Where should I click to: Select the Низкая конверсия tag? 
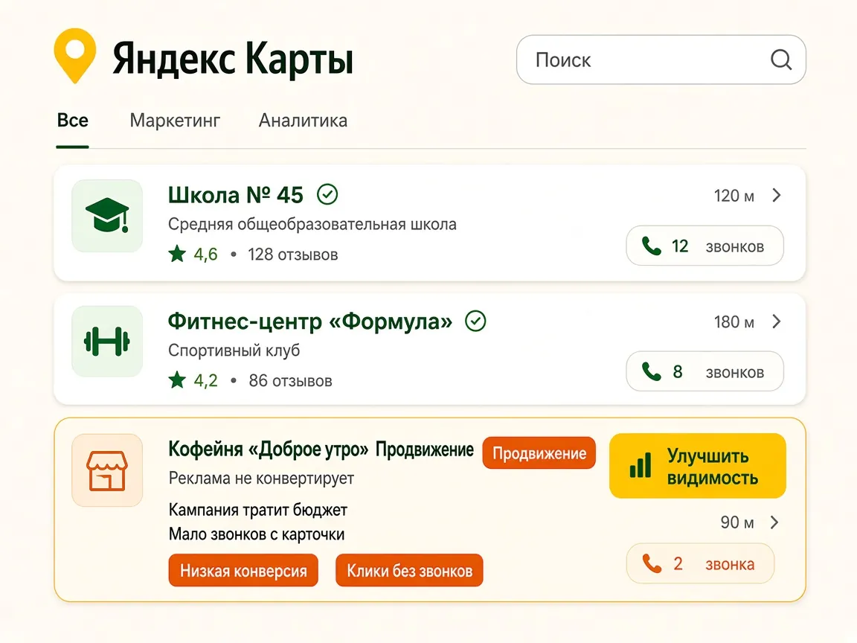[243, 570]
